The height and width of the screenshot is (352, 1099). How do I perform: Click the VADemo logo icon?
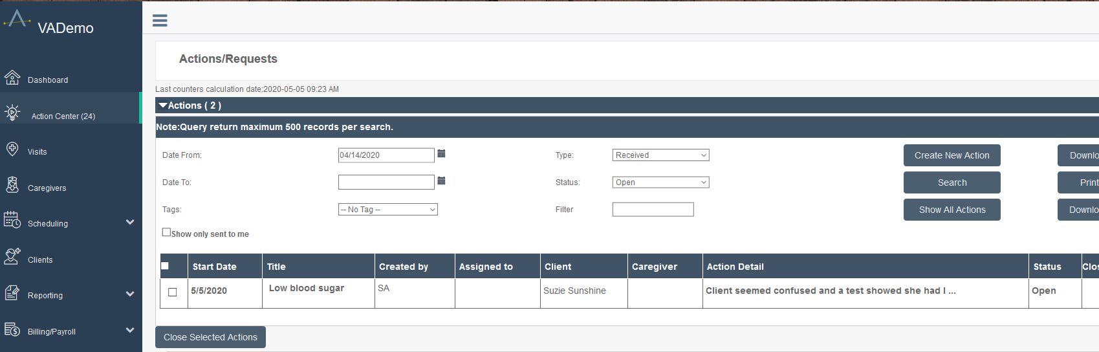point(17,18)
